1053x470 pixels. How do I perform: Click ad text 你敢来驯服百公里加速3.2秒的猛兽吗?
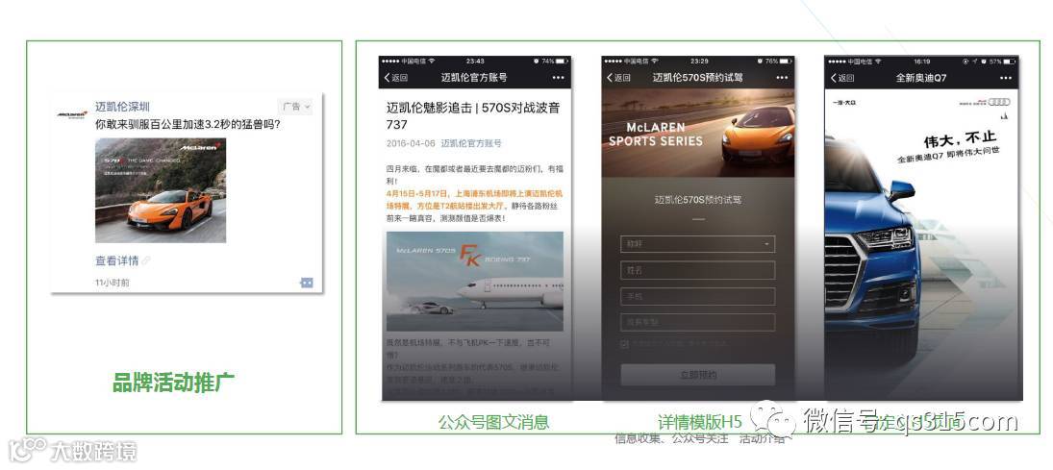click(x=188, y=124)
